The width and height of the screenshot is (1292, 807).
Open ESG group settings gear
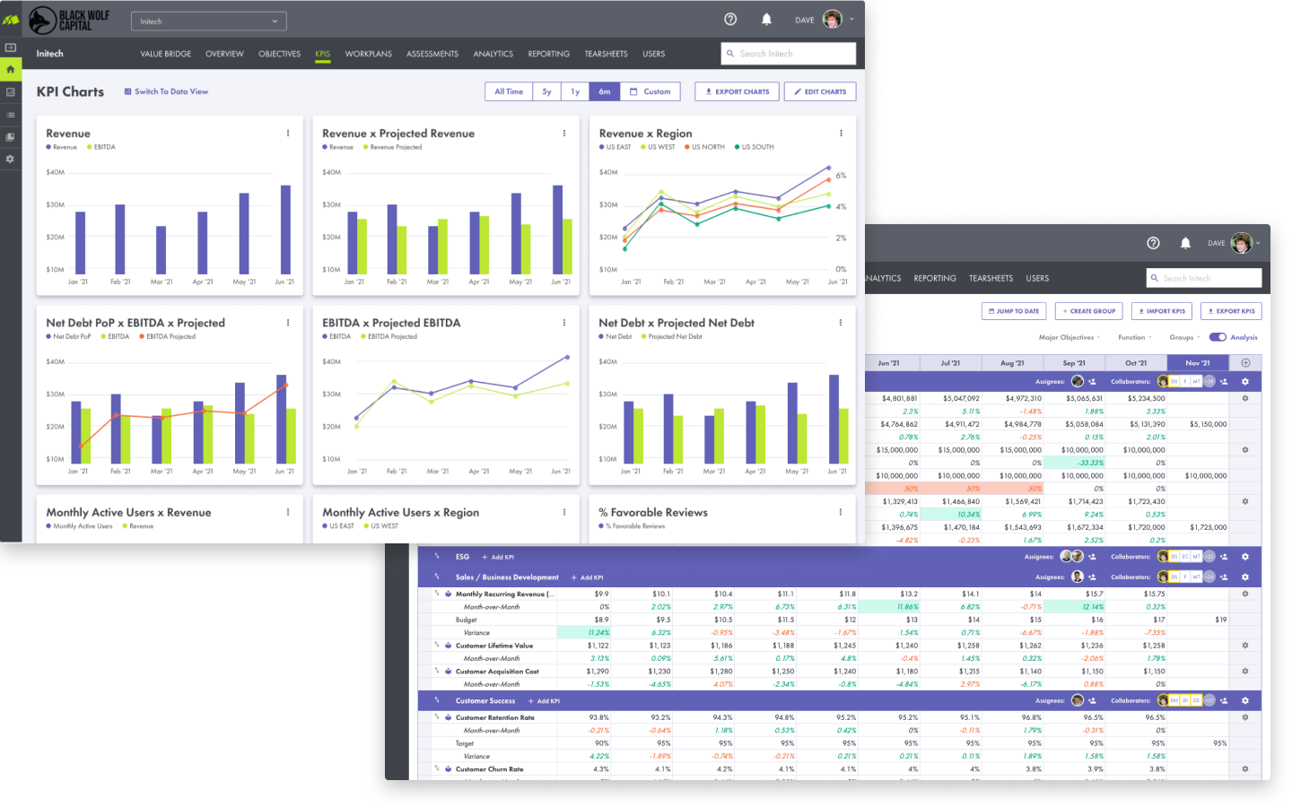coord(1245,557)
